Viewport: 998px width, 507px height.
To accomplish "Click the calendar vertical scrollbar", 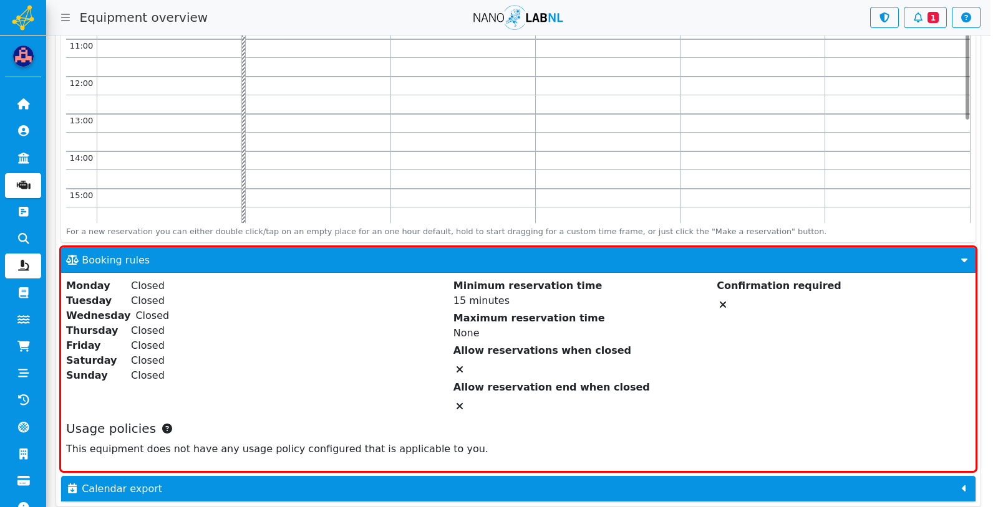I will (x=967, y=77).
